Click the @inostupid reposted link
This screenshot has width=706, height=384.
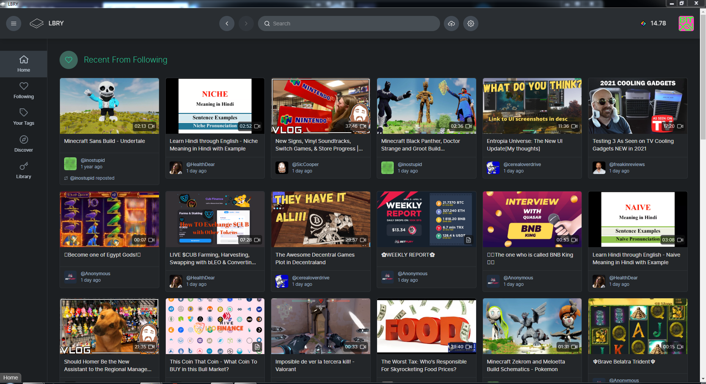click(92, 178)
